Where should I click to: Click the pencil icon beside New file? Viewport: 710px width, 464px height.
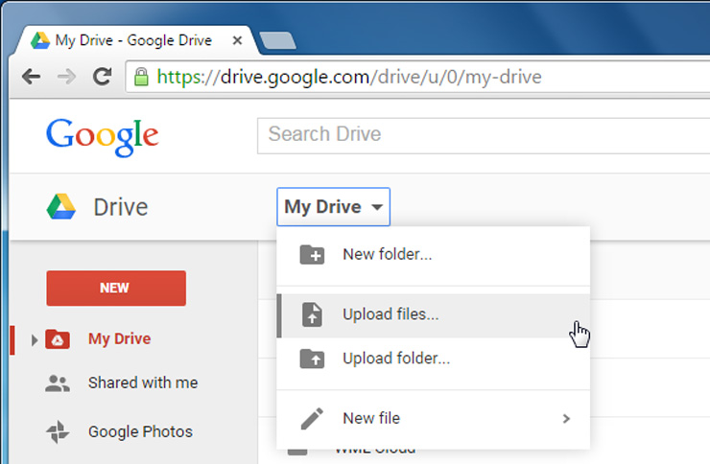tap(312, 418)
